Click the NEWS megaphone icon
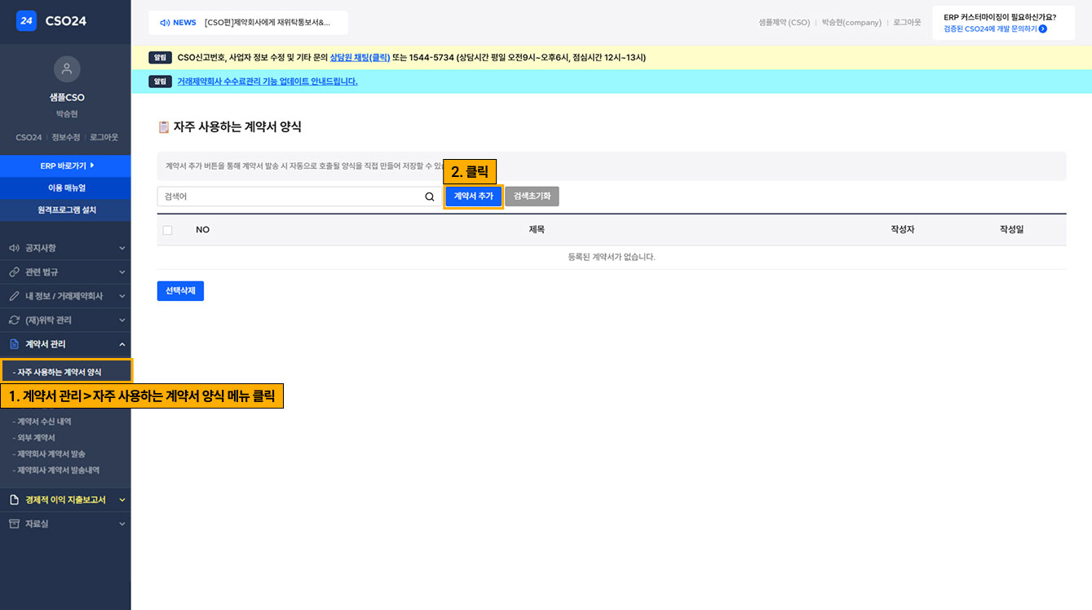The image size is (1092, 610). (164, 23)
